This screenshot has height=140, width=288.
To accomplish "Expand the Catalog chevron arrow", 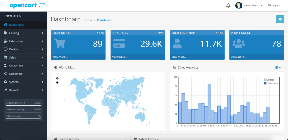I will pos(42,33).
